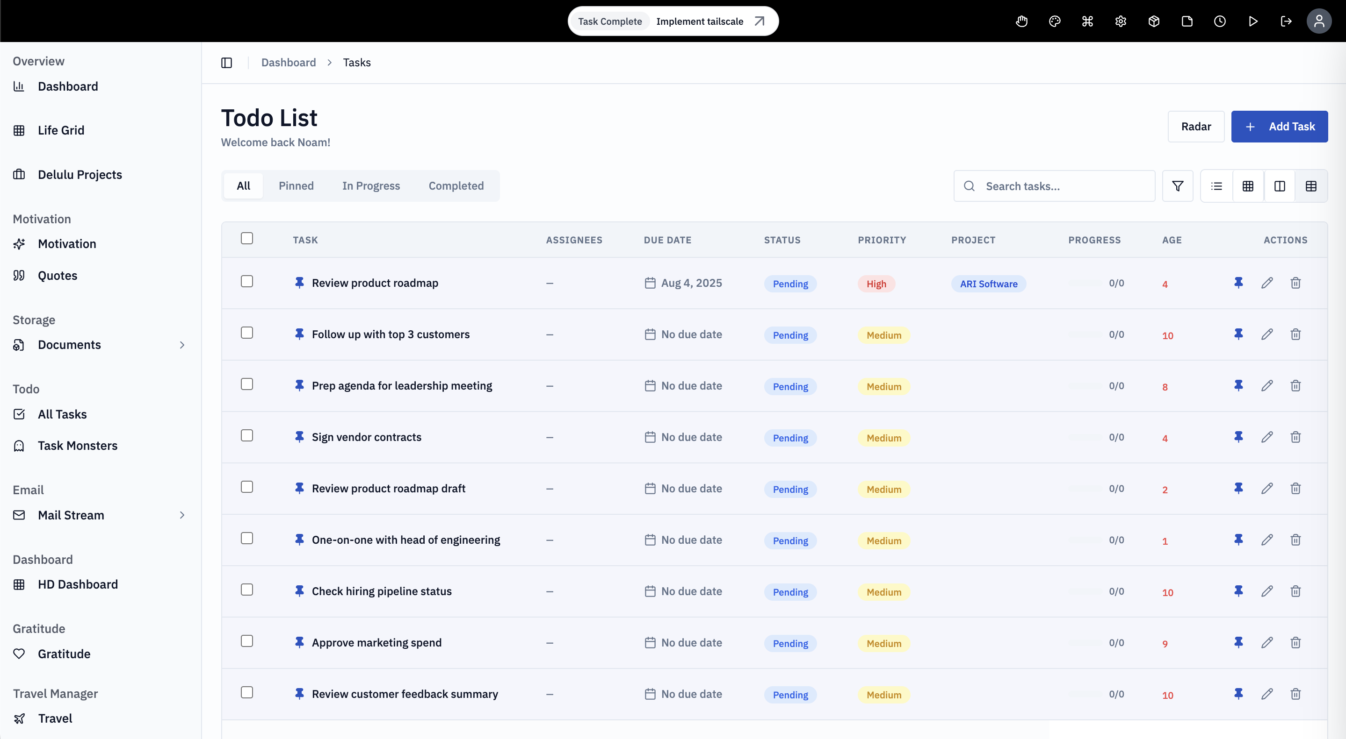
Task: Click the Add Task button
Action: click(1279, 126)
